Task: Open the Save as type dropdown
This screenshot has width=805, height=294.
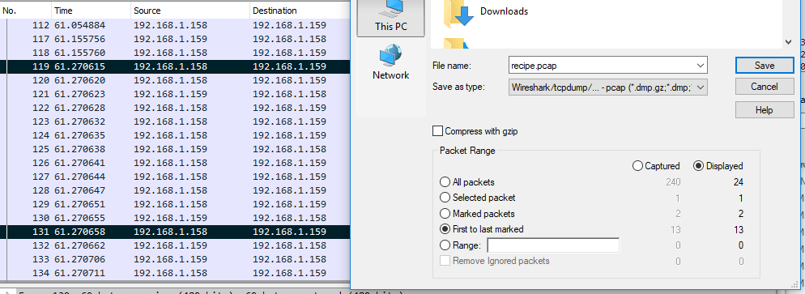Action: click(608, 87)
